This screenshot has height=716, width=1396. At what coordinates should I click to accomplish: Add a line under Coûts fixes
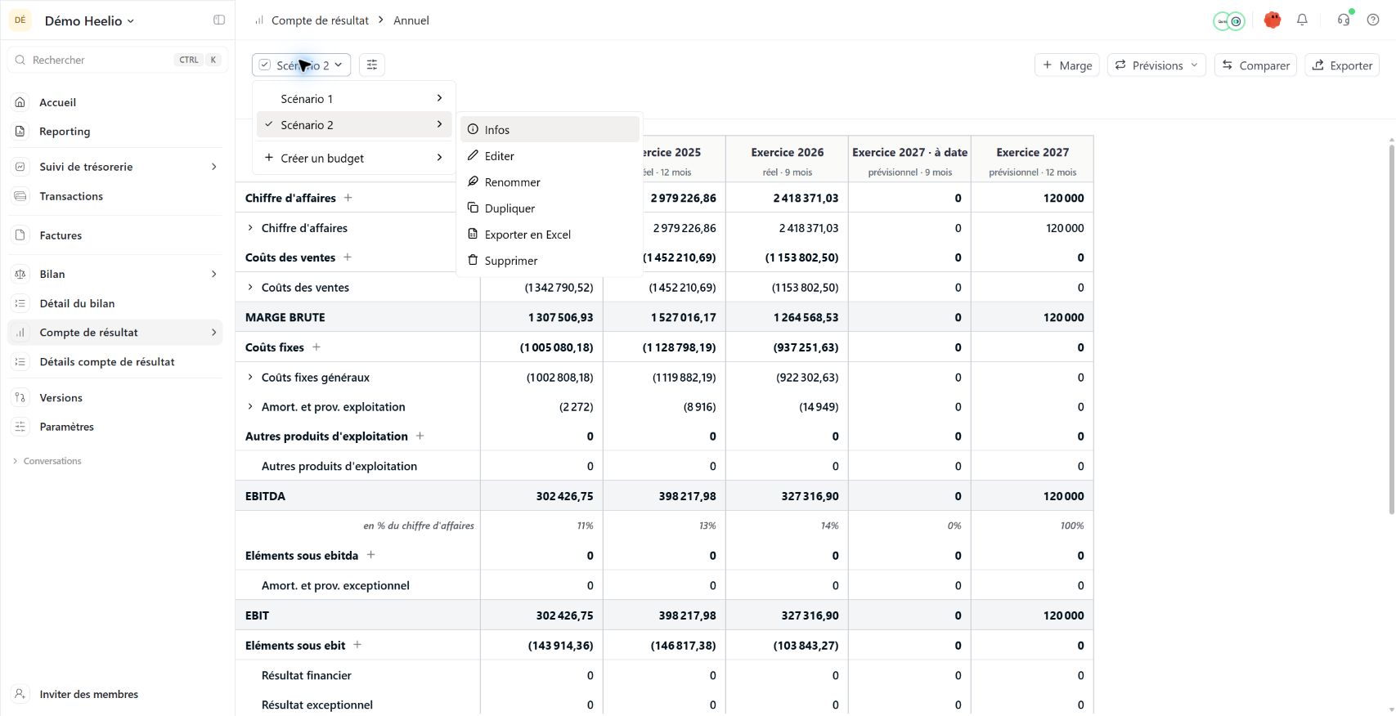click(316, 347)
